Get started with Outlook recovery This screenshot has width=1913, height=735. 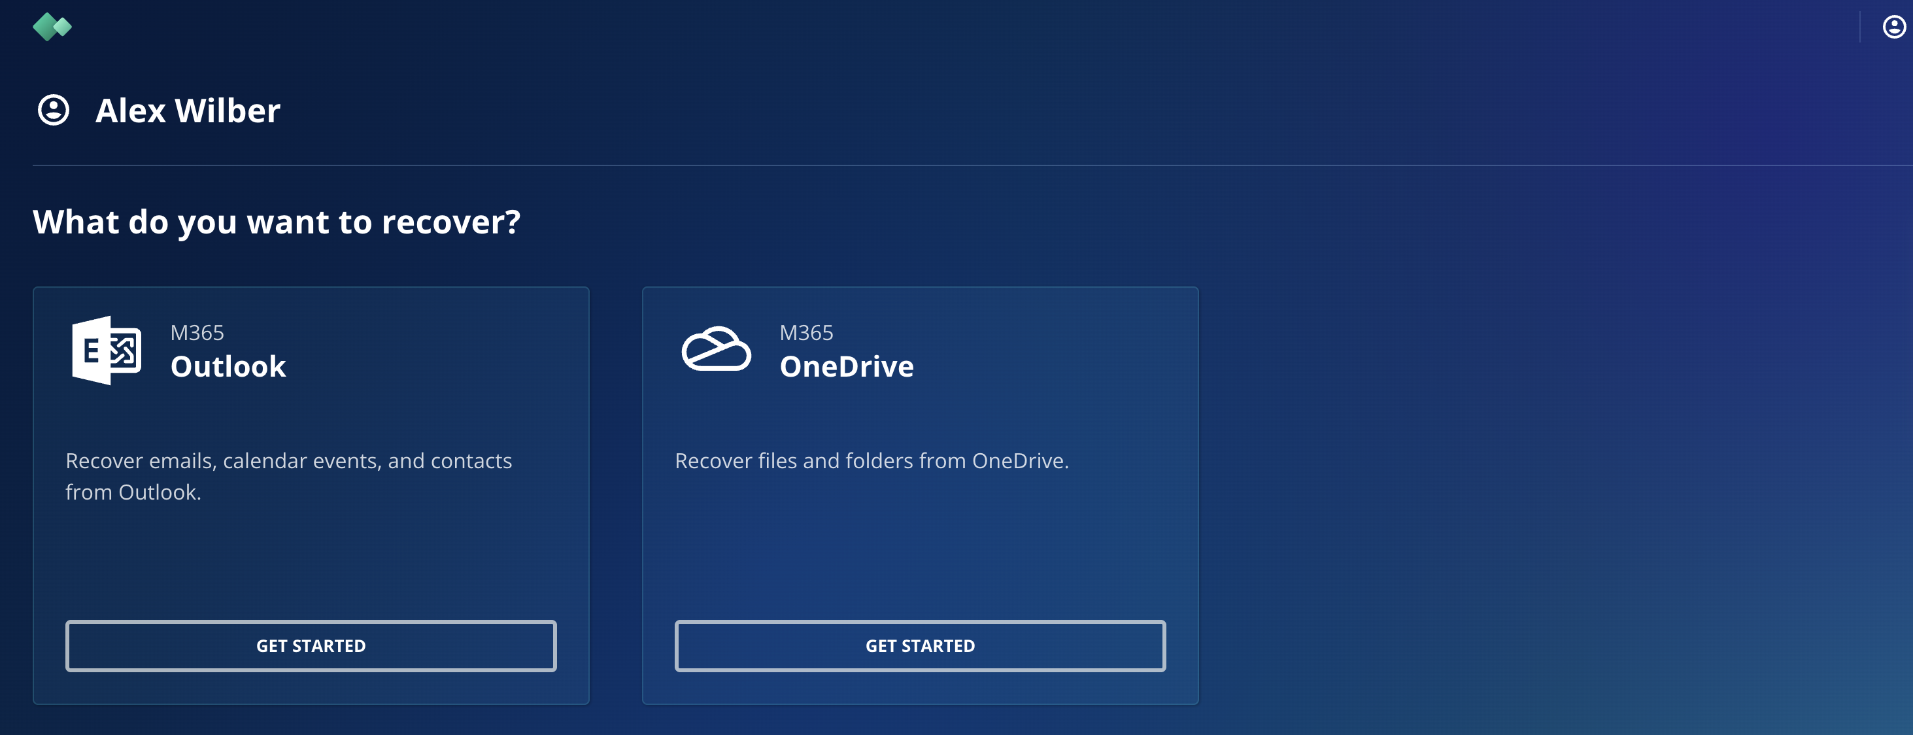[x=311, y=646]
